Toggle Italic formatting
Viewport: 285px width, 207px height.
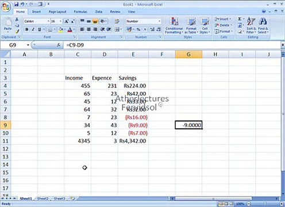(33, 29)
